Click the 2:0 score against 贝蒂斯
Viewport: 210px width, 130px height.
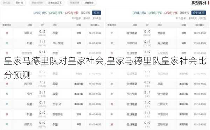tap(42, 31)
